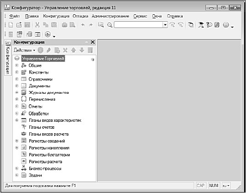Screen dimensions: 246x193
Task: Open the Сервис menu
Action: tap(140, 16)
